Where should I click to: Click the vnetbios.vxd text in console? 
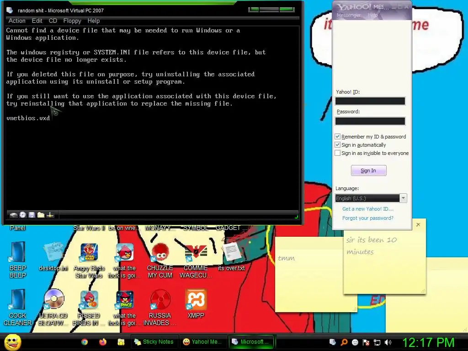tap(28, 118)
